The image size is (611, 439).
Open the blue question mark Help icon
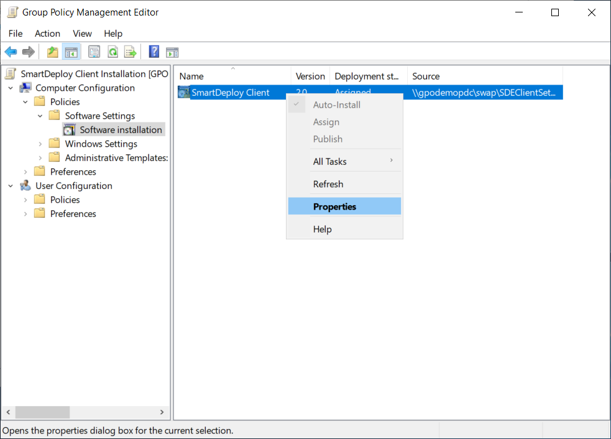[x=154, y=52]
